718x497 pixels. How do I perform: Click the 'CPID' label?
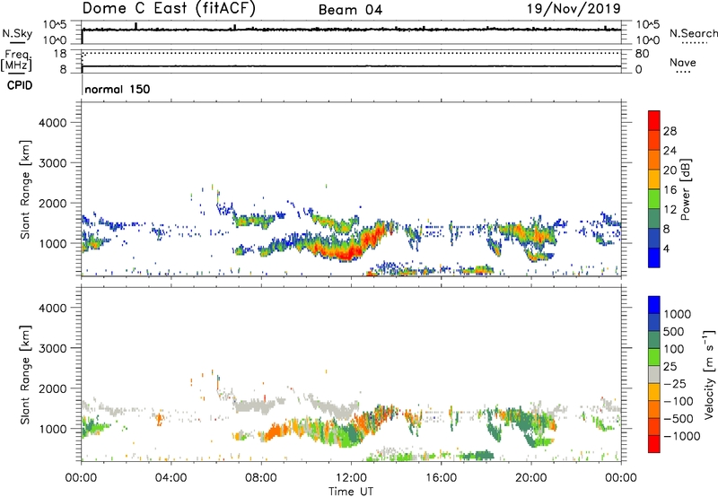tap(20, 85)
